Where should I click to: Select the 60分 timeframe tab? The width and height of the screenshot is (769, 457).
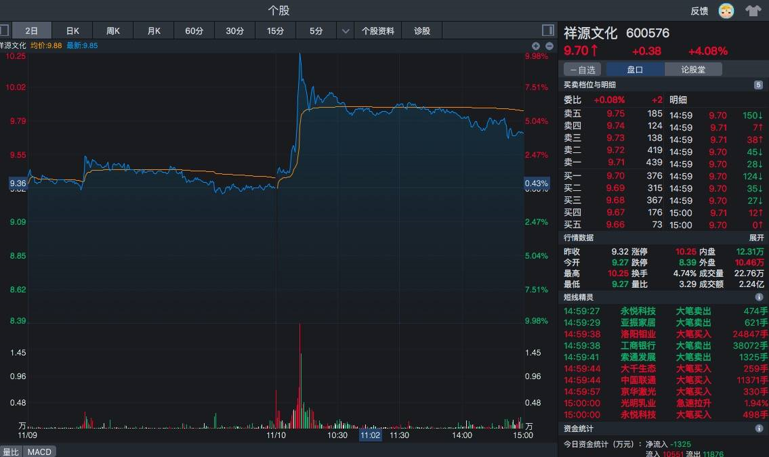coord(194,31)
